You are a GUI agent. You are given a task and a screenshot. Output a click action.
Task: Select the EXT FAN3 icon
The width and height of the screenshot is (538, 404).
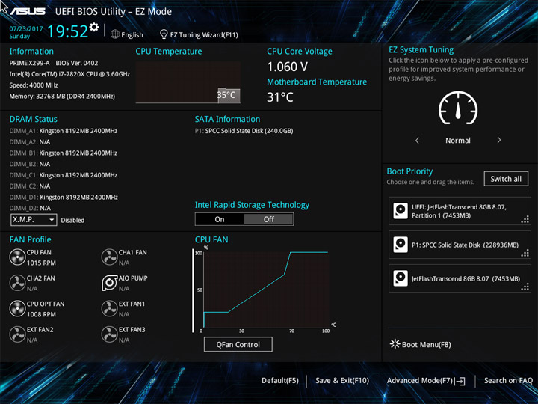point(109,334)
